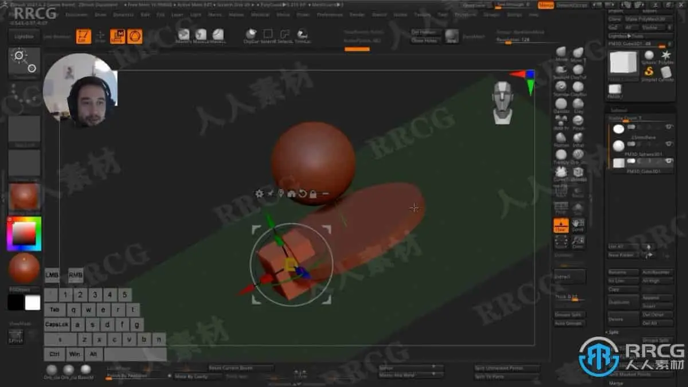Click the Extract button
Screen dimensions: 688x387
570,276
